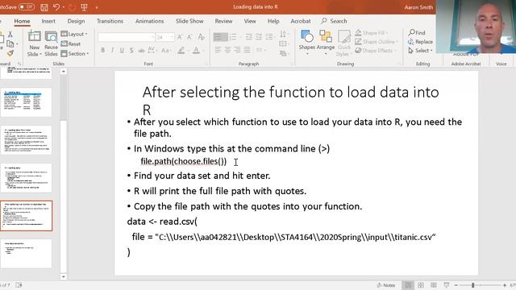Click the Undo arrow icon
This screenshot has width=516, height=290.
56,7
